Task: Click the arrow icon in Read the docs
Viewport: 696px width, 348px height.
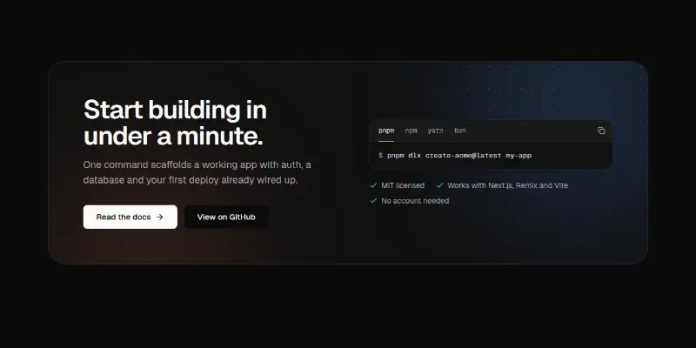Action: pyautogui.click(x=160, y=217)
